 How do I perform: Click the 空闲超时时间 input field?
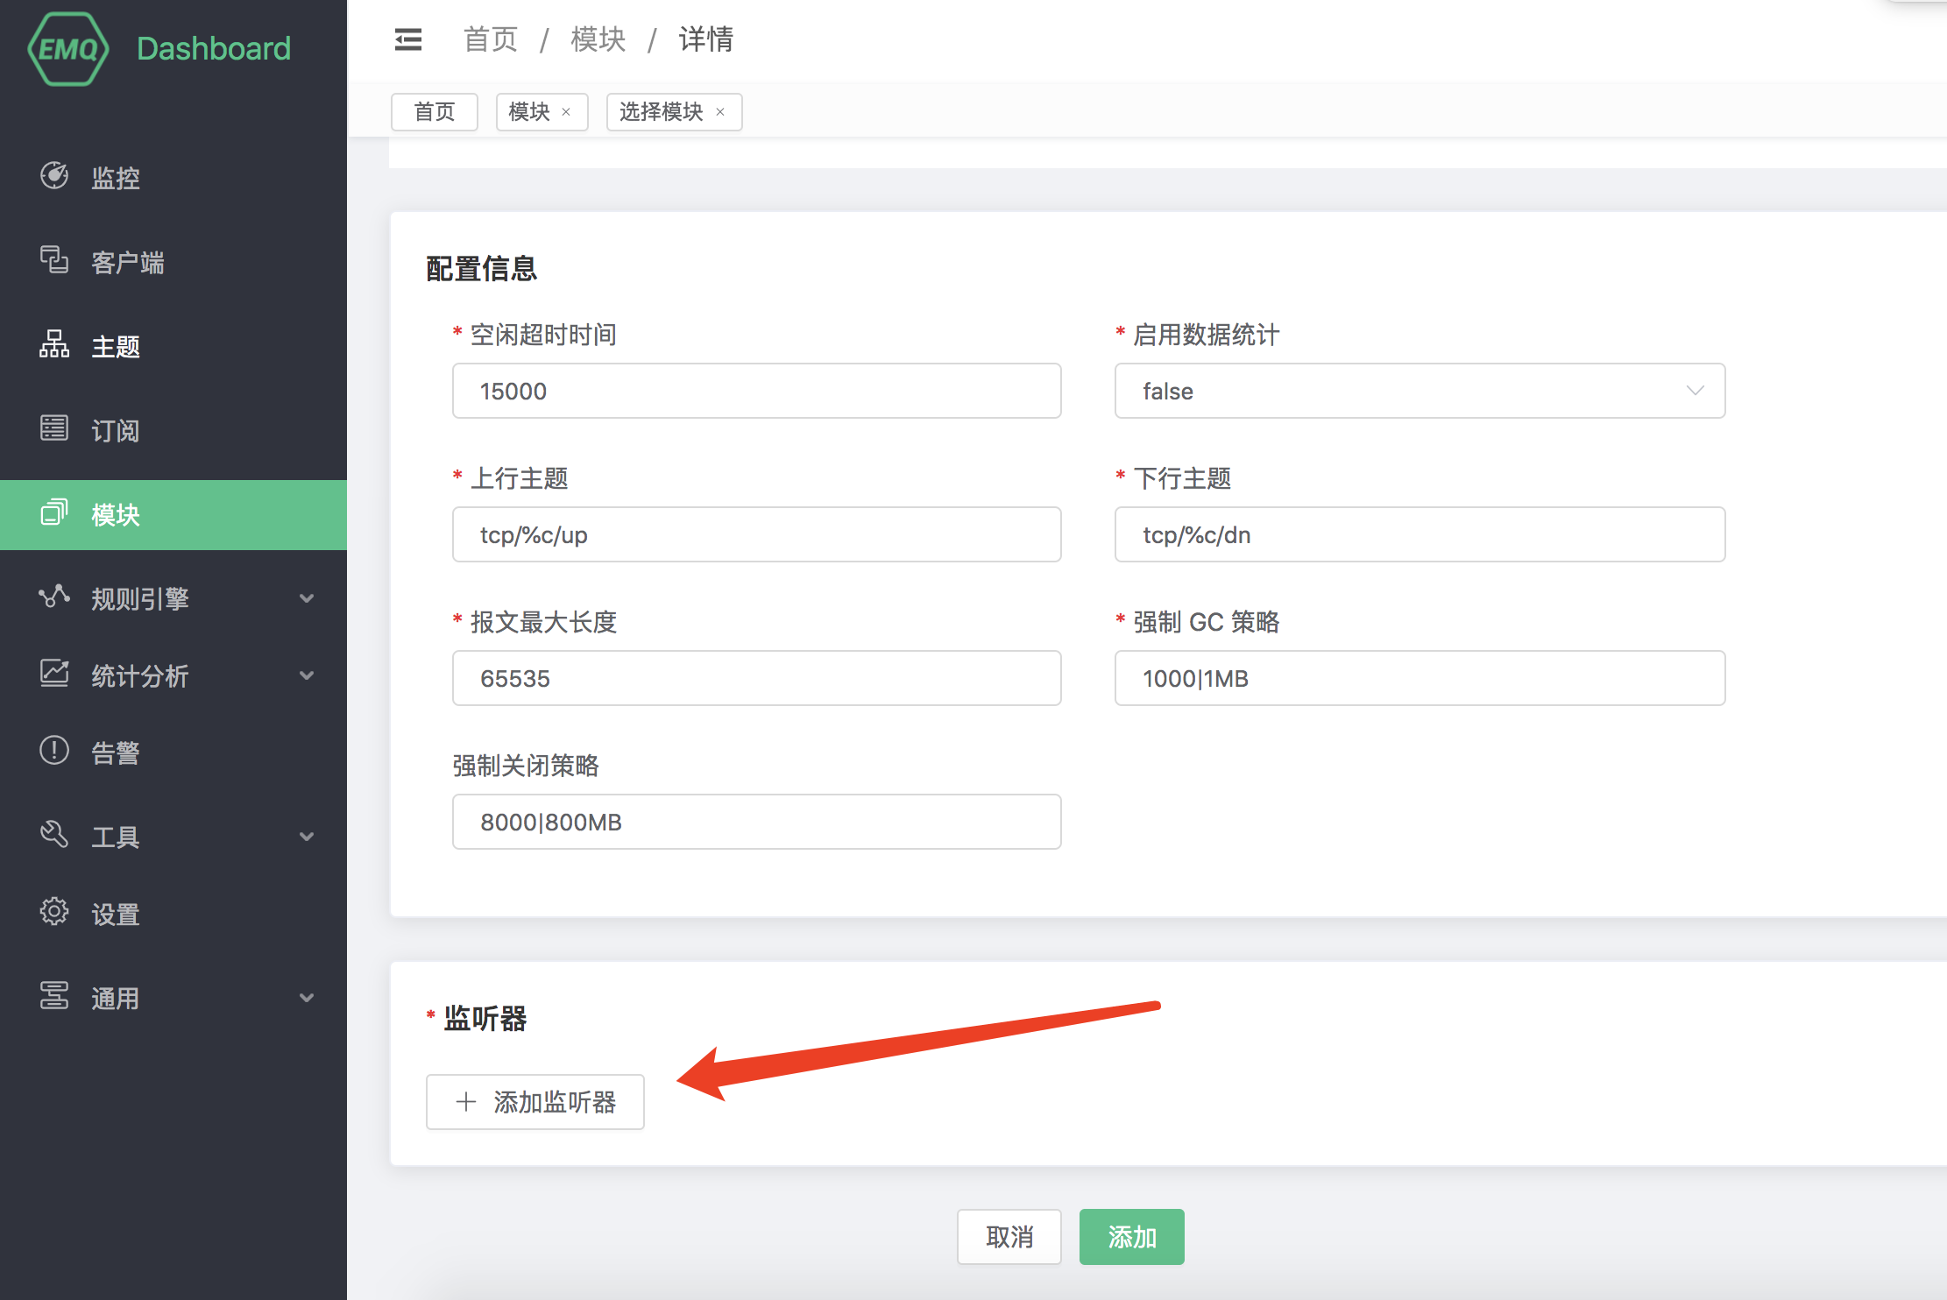point(756,391)
